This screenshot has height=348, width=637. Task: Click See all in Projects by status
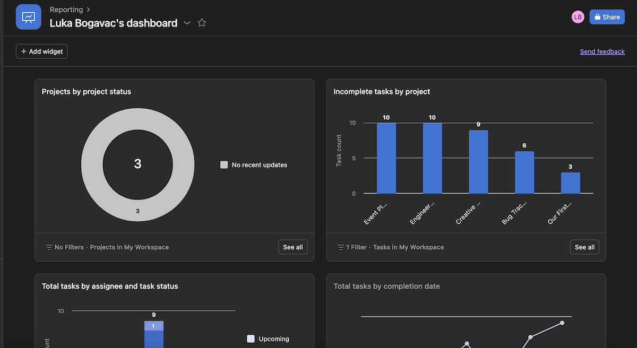[292, 247]
